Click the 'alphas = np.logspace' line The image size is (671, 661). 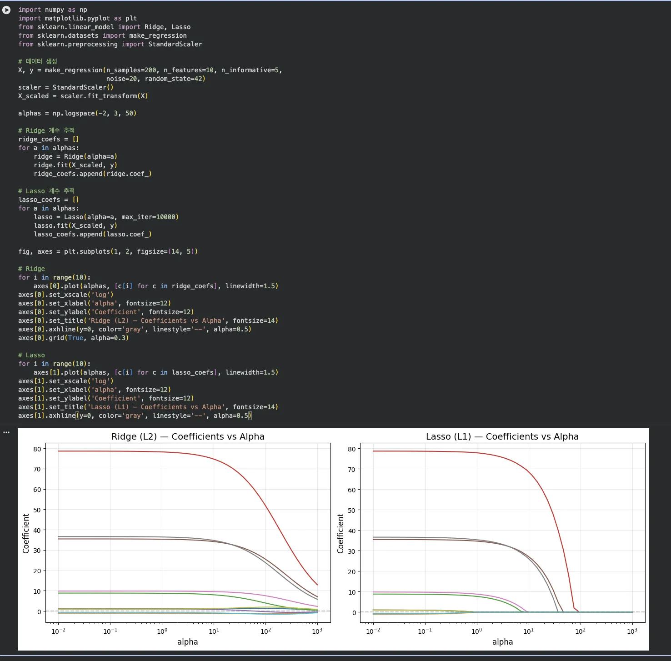point(77,113)
